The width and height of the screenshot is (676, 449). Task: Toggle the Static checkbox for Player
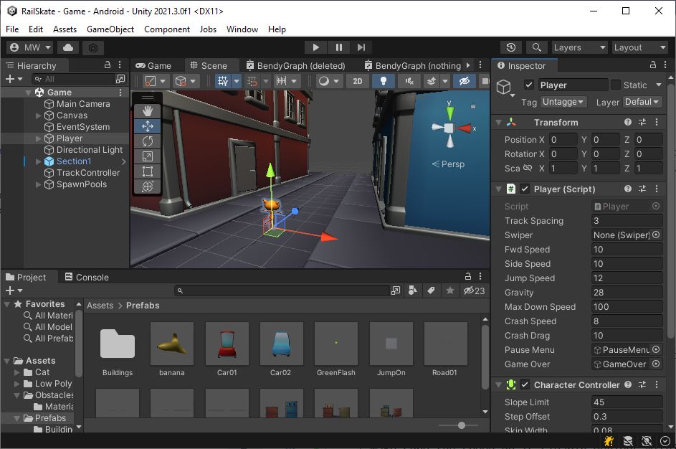point(616,85)
